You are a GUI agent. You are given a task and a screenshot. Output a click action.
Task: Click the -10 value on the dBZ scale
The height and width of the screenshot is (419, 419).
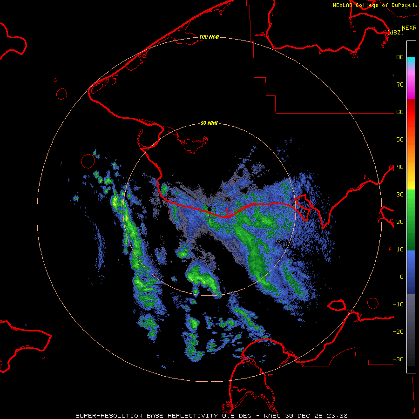tap(398, 304)
